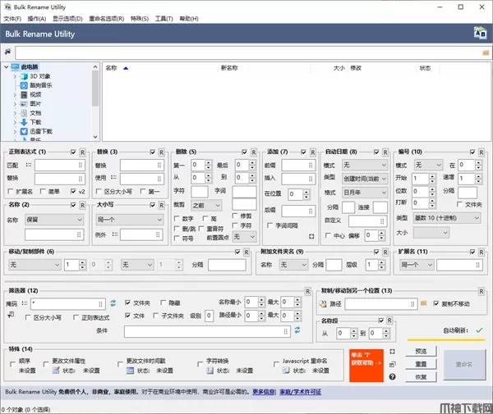
Task: Open the 基数 10 (十进制) type dropdown
Action: coord(448,218)
